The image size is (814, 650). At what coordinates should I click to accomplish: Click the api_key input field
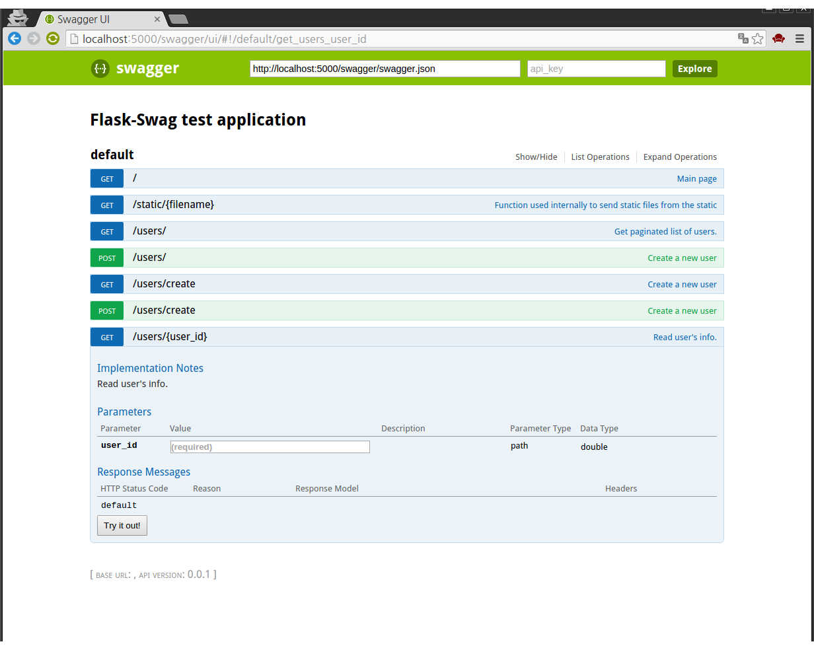click(x=597, y=69)
